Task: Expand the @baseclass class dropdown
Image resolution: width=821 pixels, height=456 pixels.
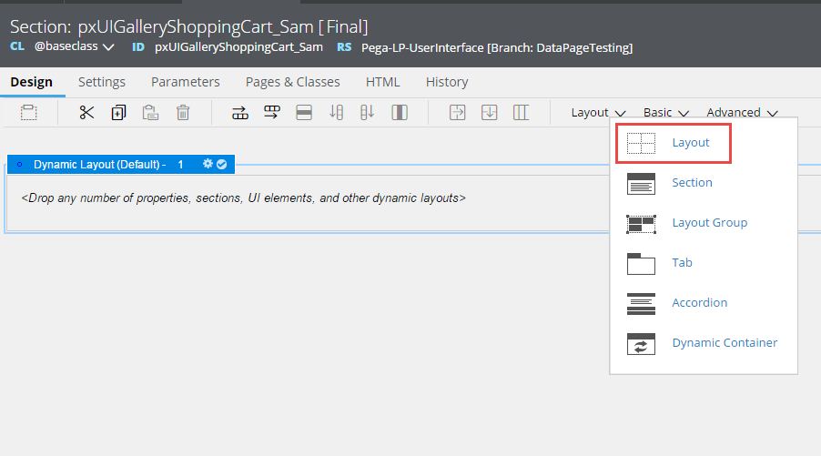Action: [76, 46]
